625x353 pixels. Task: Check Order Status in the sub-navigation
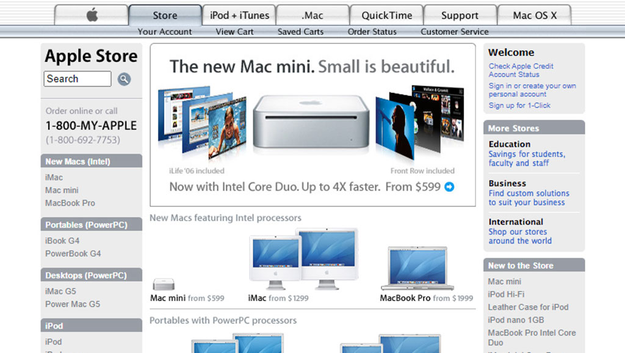[372, 32]
